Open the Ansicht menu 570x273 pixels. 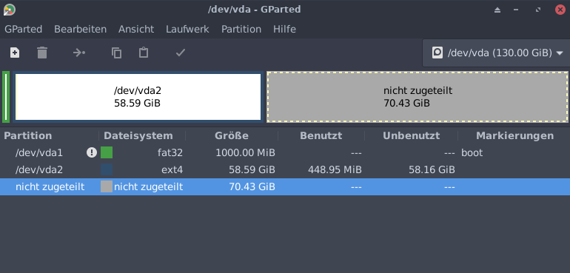[136, 29]
